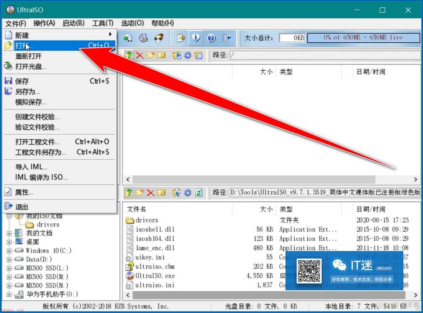
Task: Choose 模拟保存... from the File menu
Action: [60, 102]
